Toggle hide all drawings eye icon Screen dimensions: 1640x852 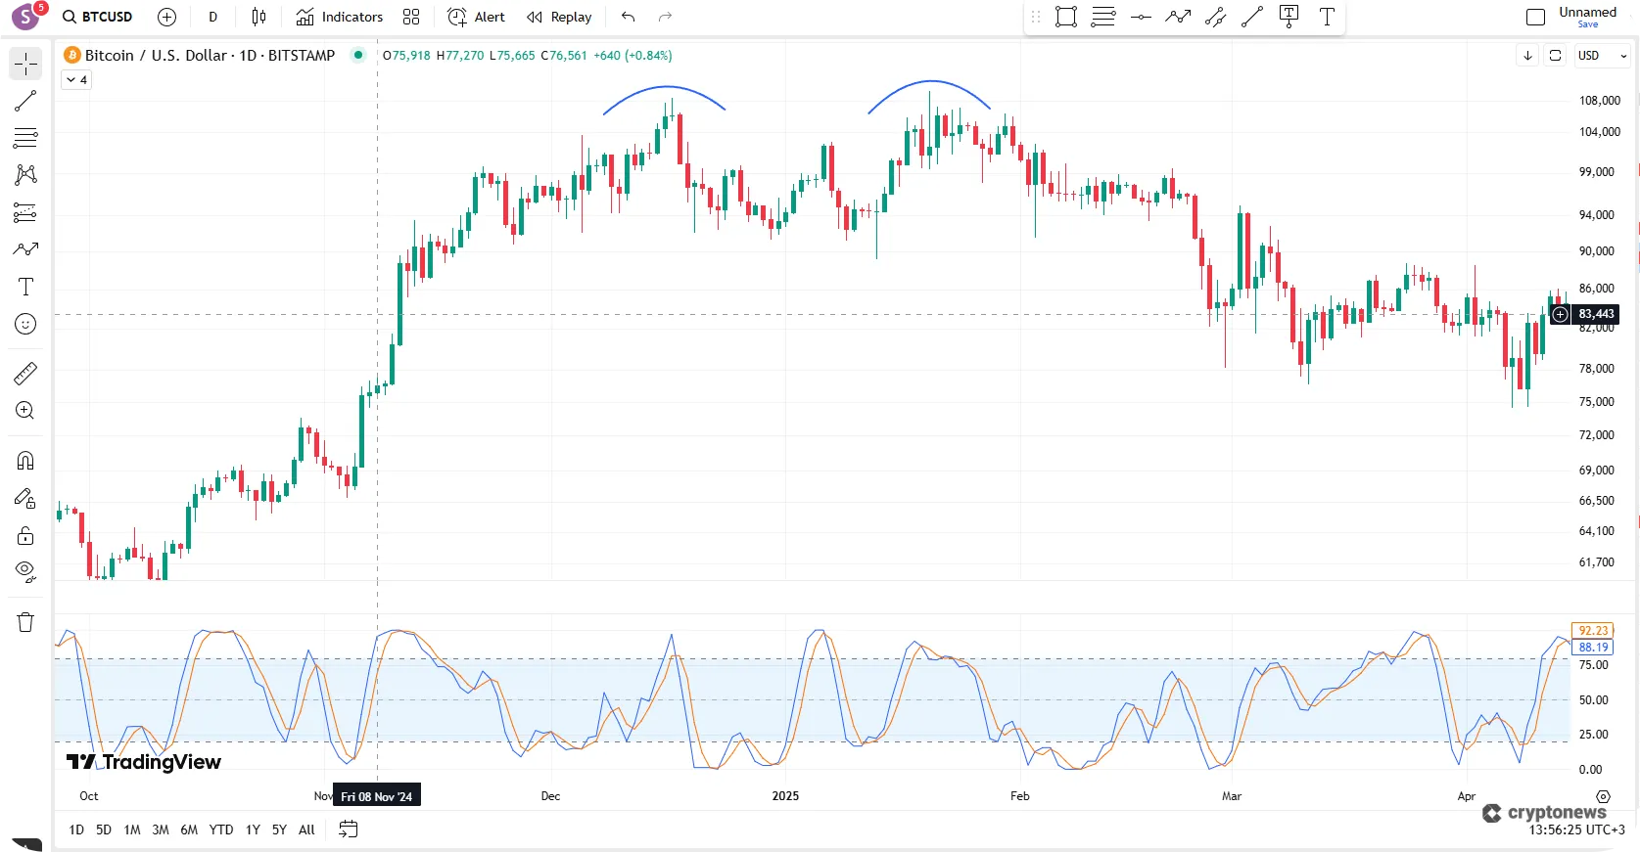click(25, 572)
